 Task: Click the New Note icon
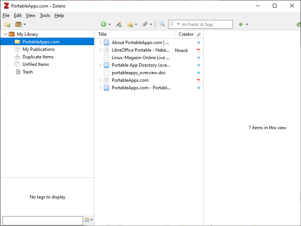click(131, 24)
